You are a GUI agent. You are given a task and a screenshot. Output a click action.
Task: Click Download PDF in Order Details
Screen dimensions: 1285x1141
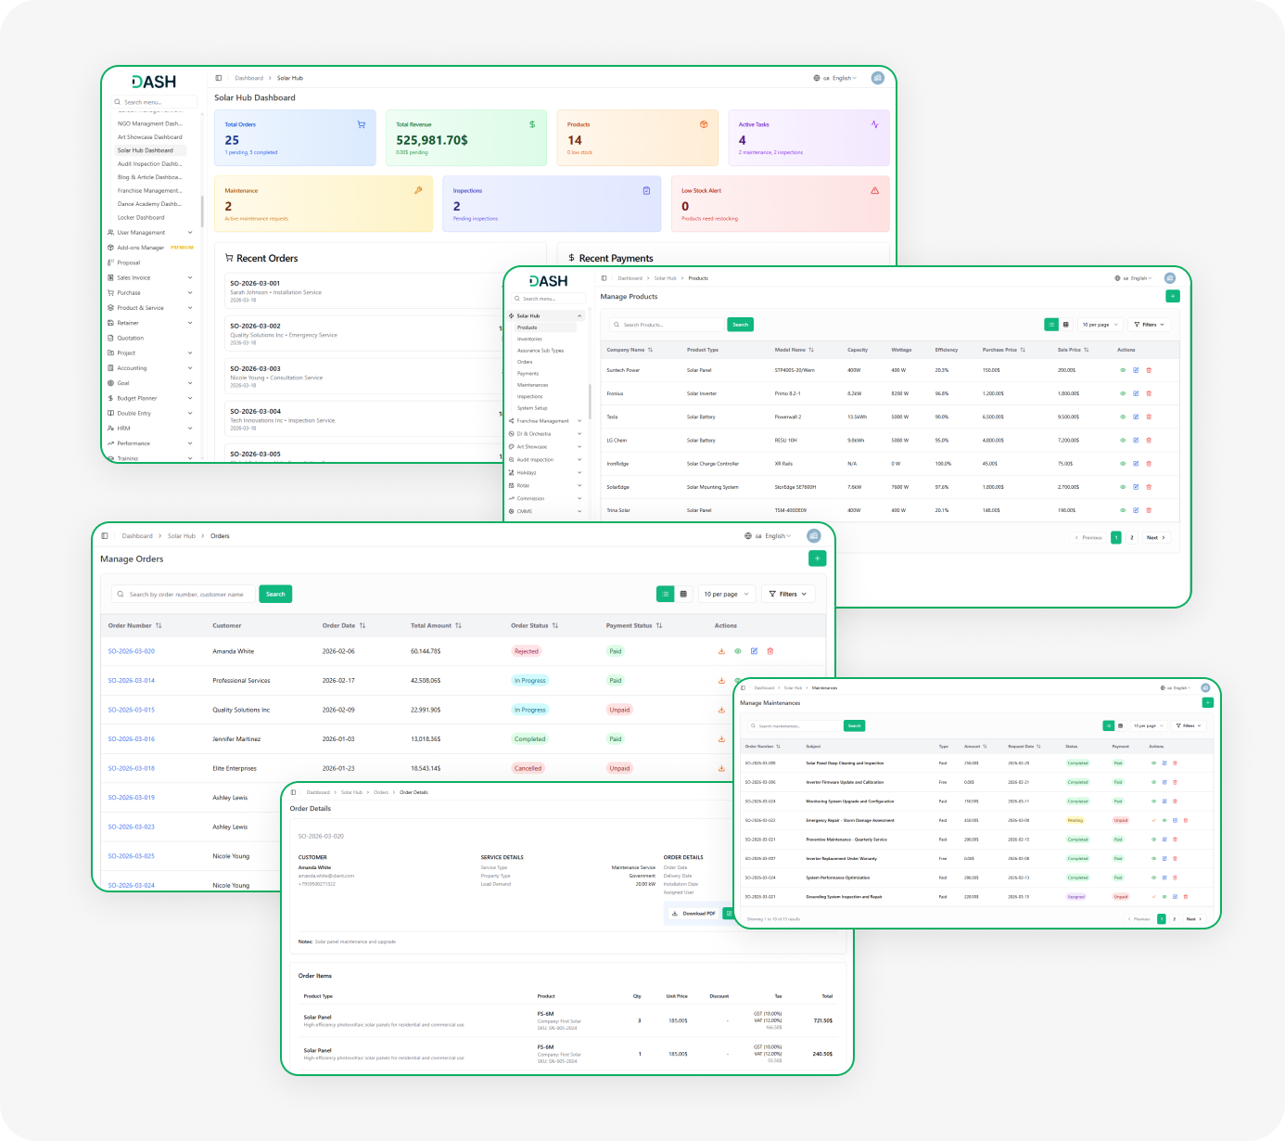[x=693, y=914]
